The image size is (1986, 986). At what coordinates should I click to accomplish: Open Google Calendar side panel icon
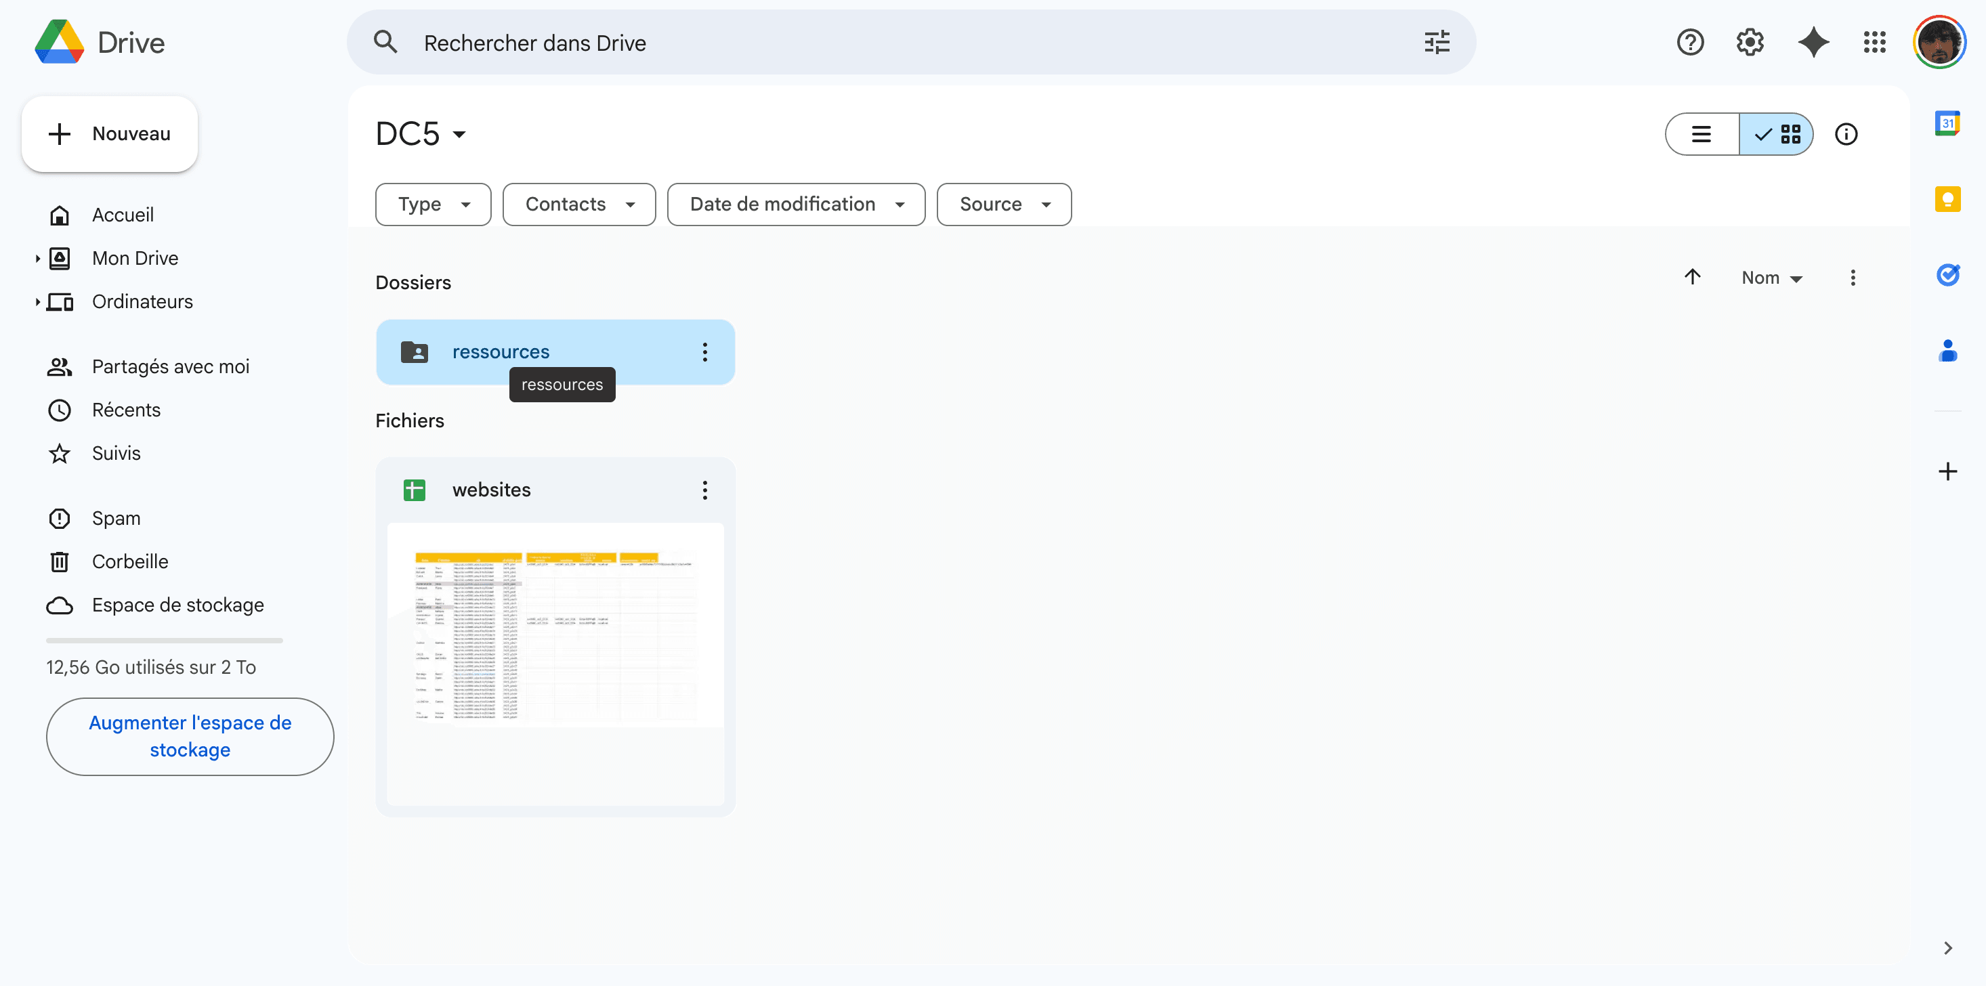click(x=1947, y=123)
